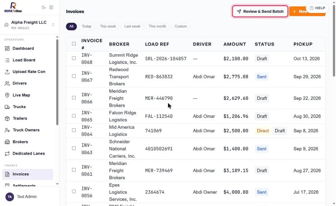Click the company building icon beside Alpha Freight

tap(6, 25)
